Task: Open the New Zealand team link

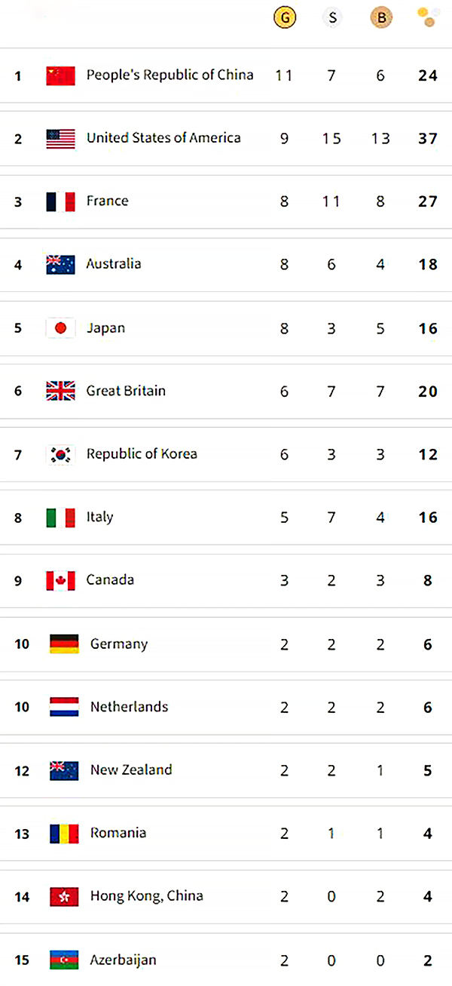Action: 131,770
